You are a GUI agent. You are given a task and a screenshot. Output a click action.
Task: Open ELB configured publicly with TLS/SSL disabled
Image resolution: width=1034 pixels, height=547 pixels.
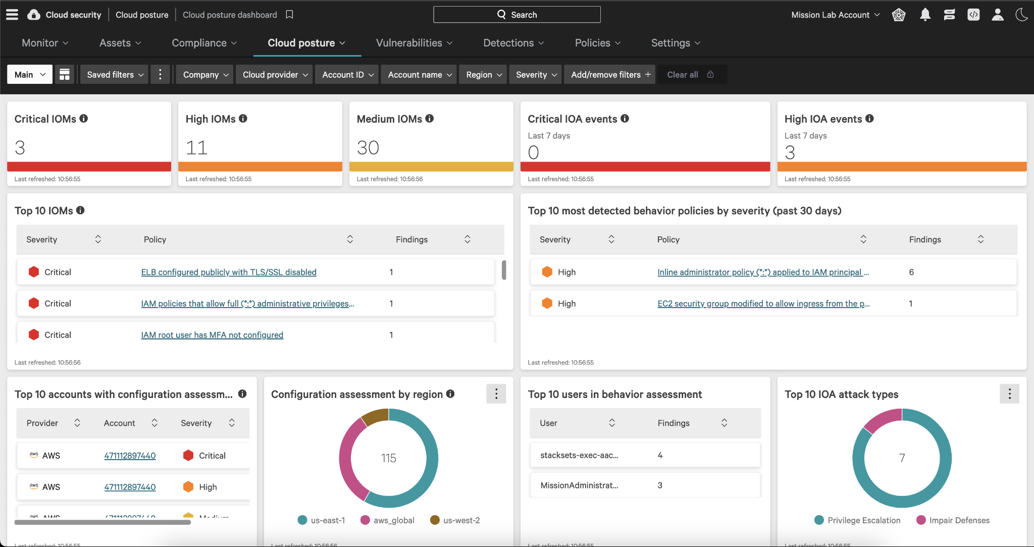click(x=229, y=272)
